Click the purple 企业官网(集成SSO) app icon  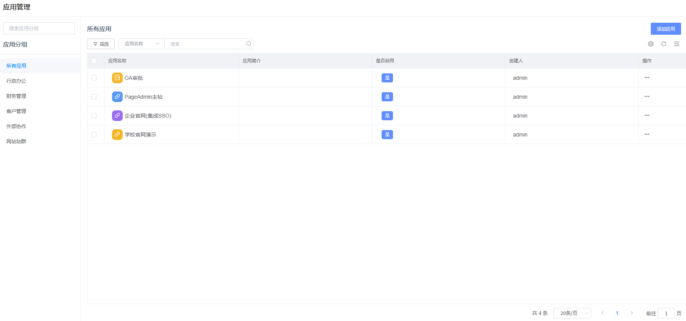coord(117,116)
